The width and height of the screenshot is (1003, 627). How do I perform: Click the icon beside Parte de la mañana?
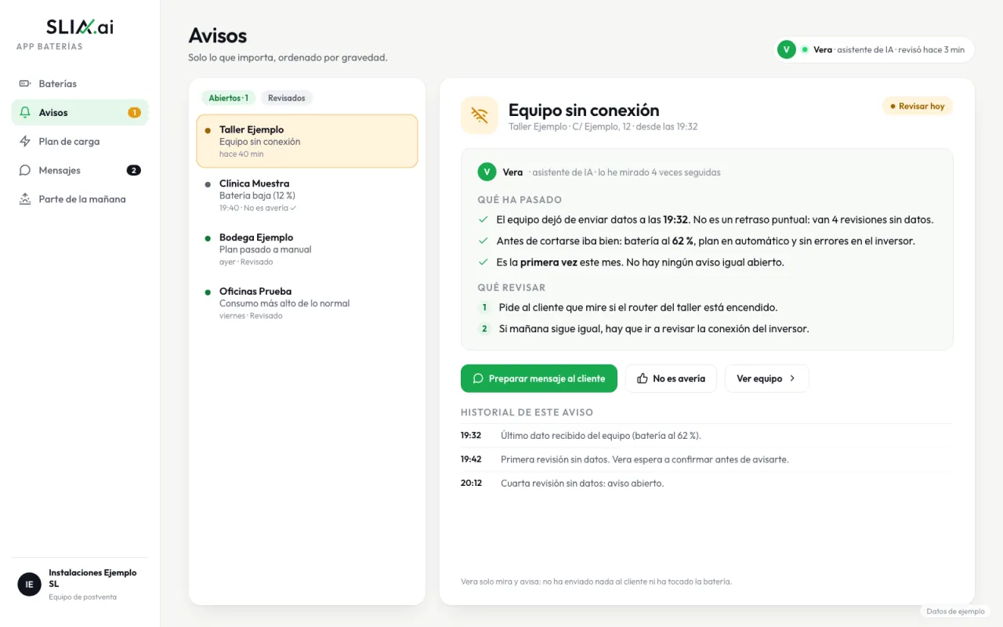25,199
